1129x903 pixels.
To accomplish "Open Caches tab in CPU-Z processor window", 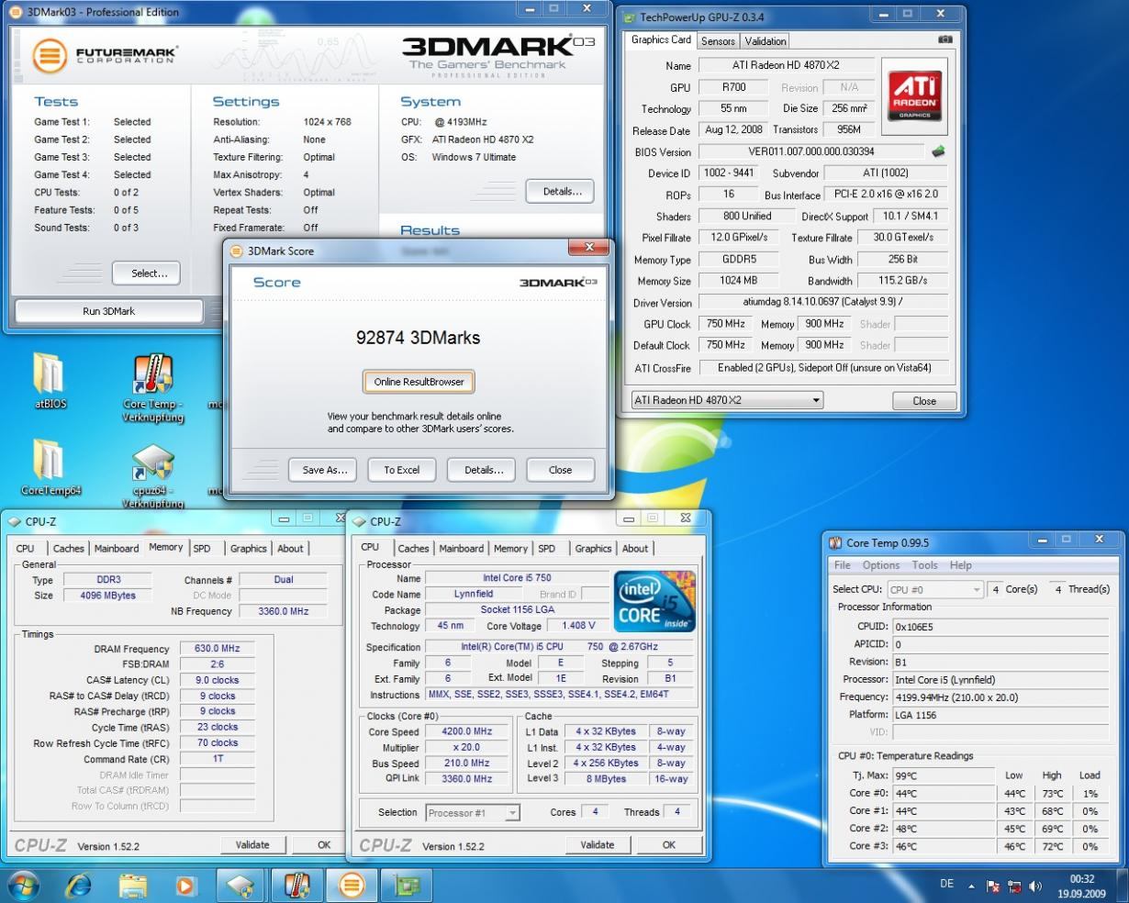I will (413, 548).
